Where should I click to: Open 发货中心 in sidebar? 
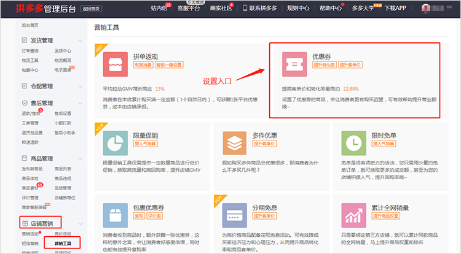pyautogui.click(x=63, y=51)
